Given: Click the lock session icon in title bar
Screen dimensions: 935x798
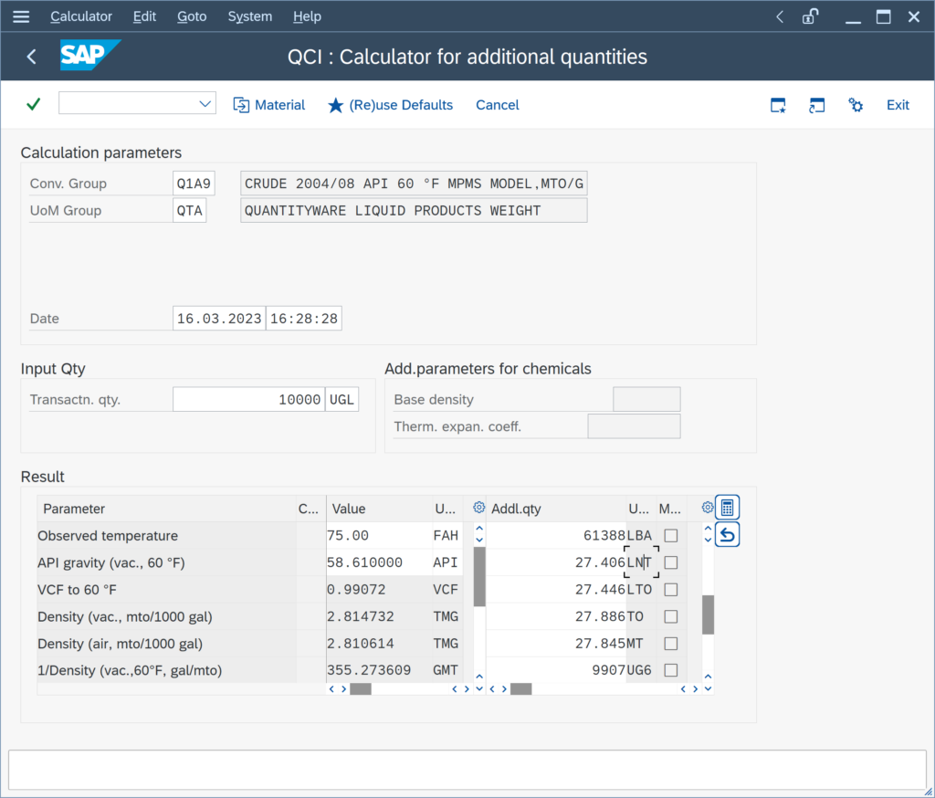Looking at the screenshot, I should (x=811, y=16).
